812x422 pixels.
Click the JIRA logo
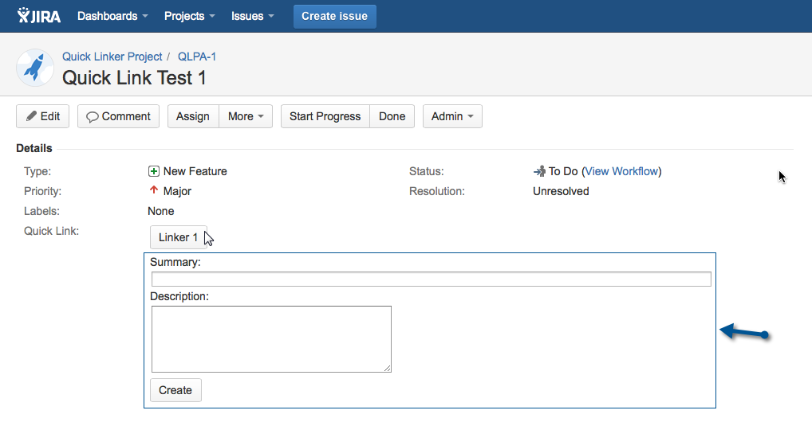click(38, 16)
